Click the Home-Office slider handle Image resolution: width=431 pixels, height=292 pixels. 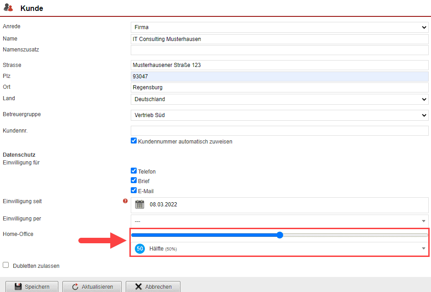tap(280, 235)
